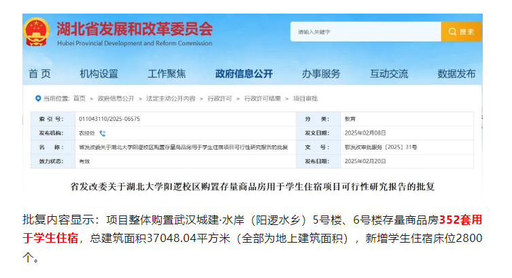Click the phone icon next to 农经处

(103, 133)
